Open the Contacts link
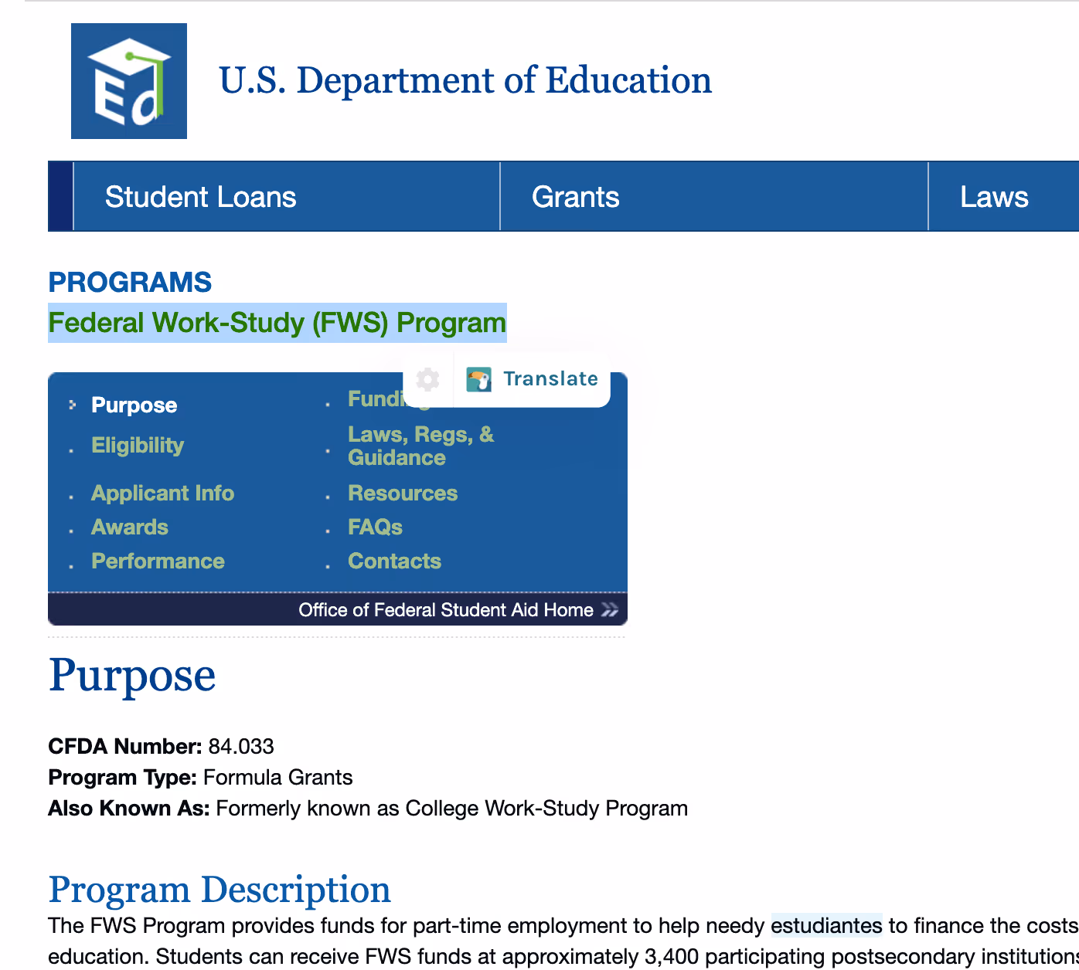The image size is (1079, 970). [x=394, y=561]
